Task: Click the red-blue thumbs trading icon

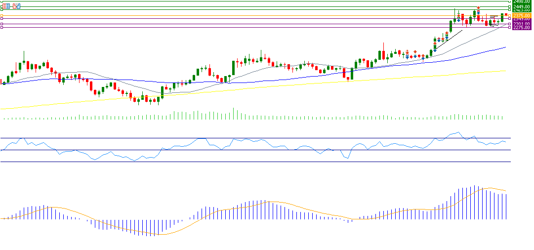Action: [x=17, y=6]
